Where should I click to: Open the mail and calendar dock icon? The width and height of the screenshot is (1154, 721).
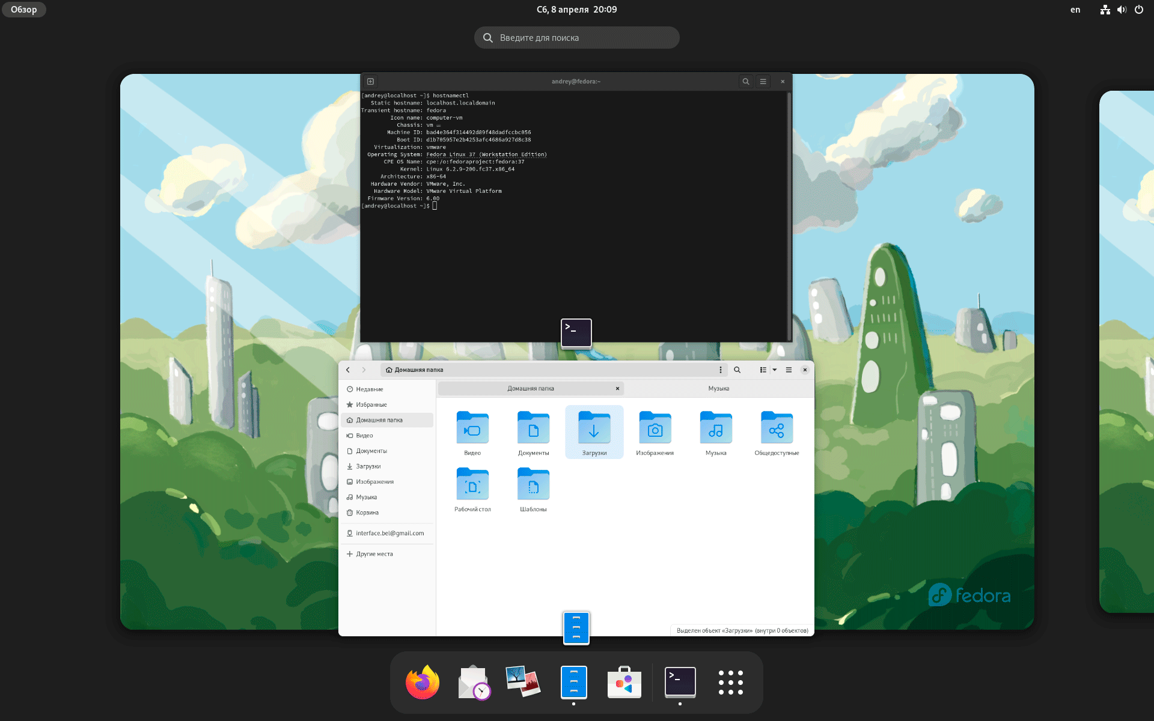pyautogui.click(x=473, y=683)
